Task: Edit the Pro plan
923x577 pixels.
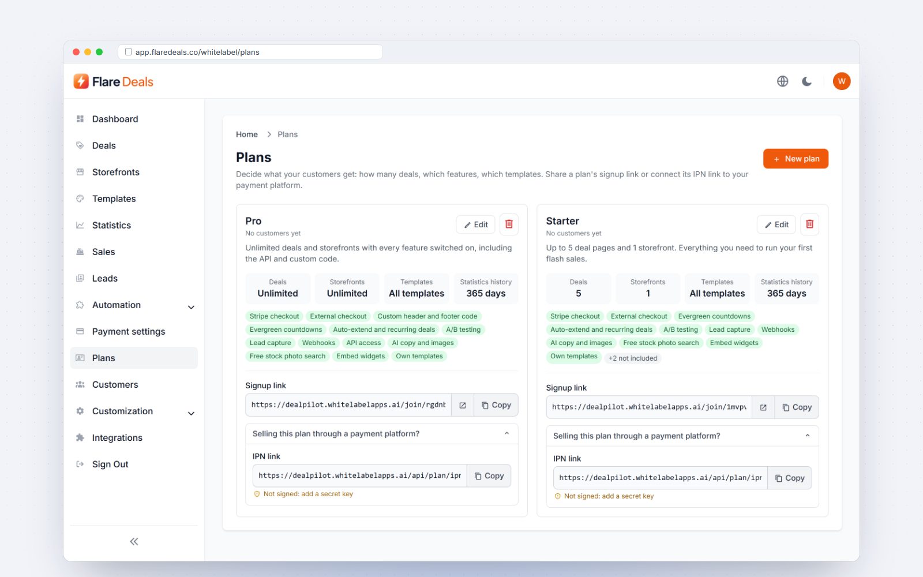Action: click(476, 224)
